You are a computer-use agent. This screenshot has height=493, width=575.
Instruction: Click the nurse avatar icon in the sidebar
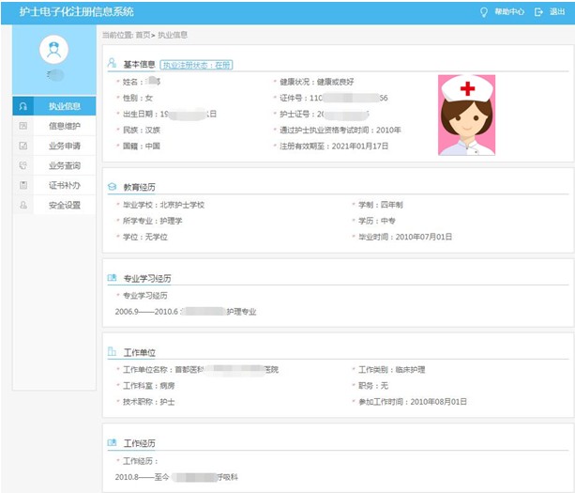tap(55, 50)
